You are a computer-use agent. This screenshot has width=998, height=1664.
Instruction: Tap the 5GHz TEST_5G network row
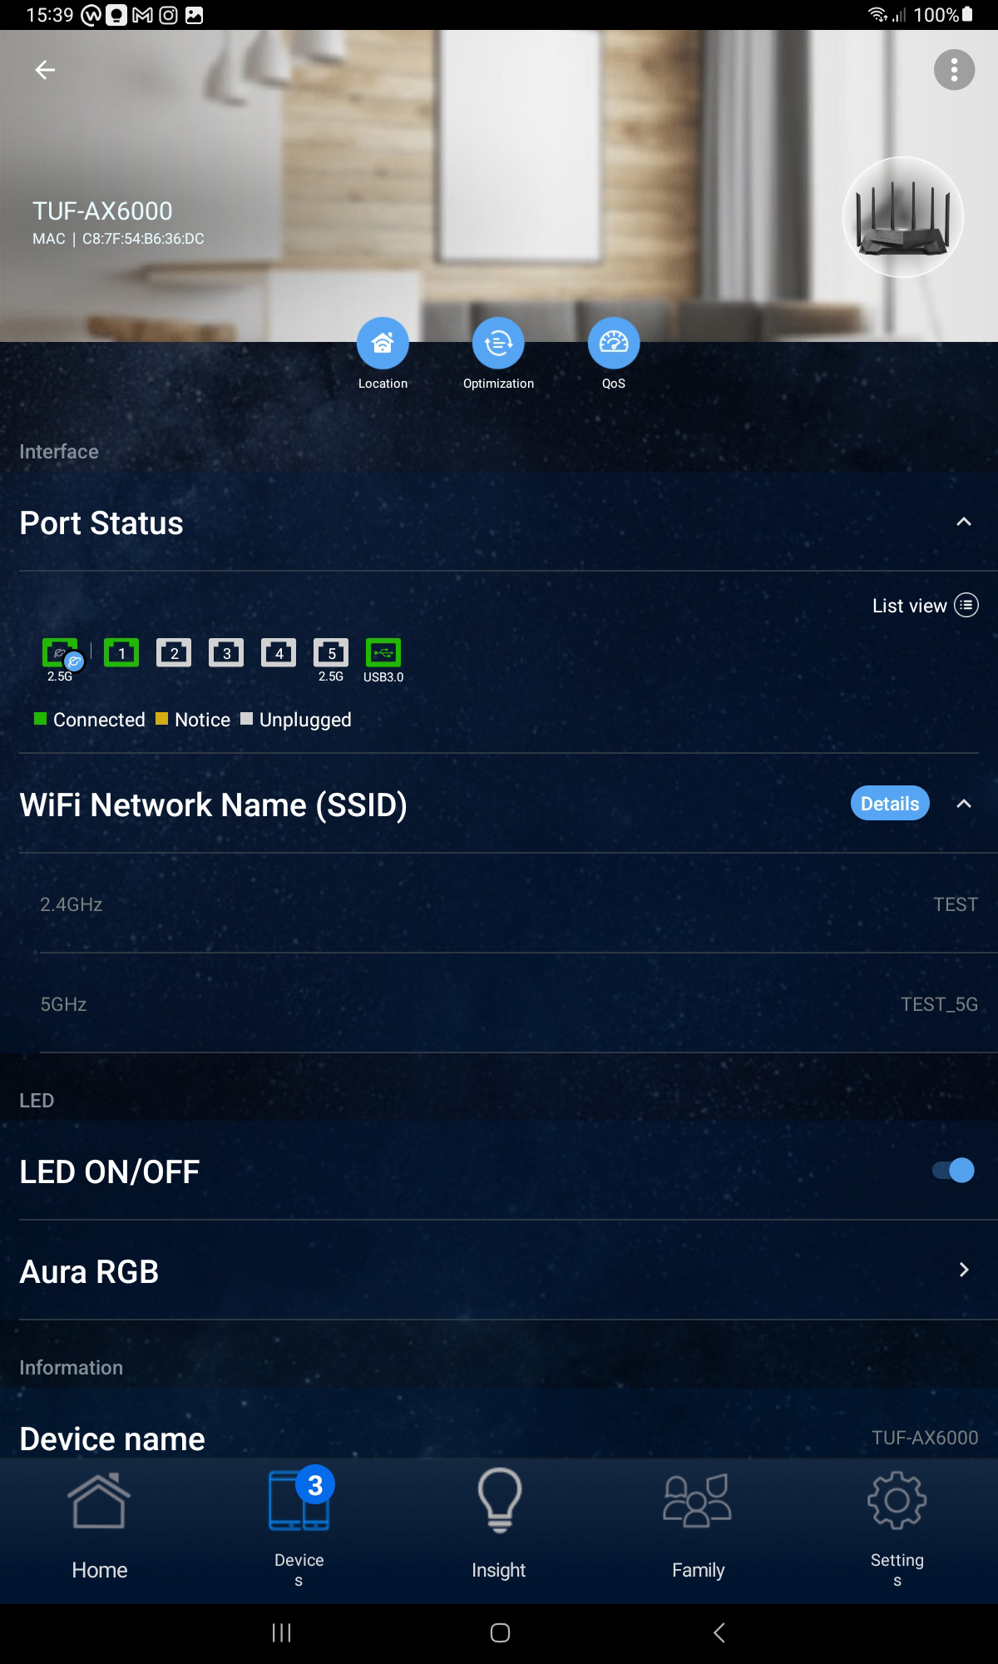click(499, 1004)
